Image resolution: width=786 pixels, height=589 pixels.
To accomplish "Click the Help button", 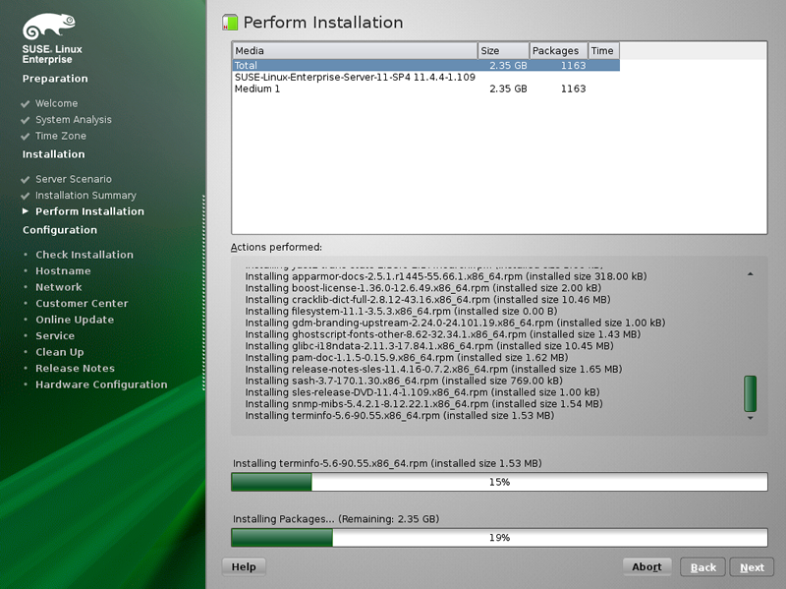I will coord(244,567).
